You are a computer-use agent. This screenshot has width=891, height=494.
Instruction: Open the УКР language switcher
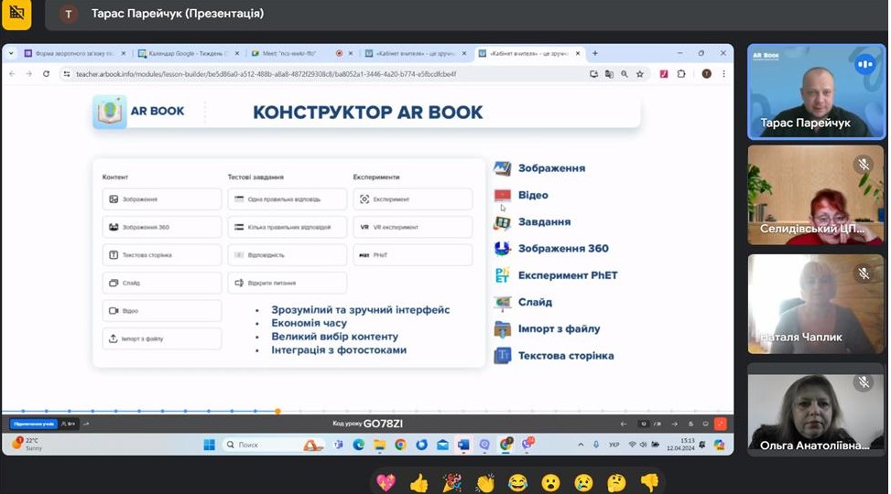pos(614,445)
